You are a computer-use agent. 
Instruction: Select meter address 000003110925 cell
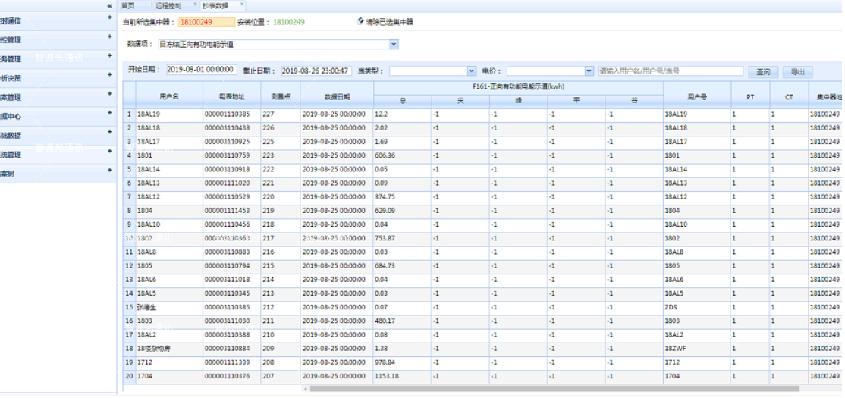tap(231, 142)
